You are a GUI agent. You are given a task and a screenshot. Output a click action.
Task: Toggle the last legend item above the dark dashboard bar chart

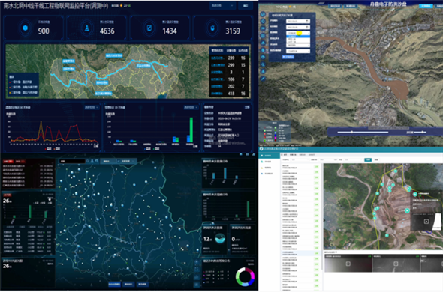pos(50,203)
